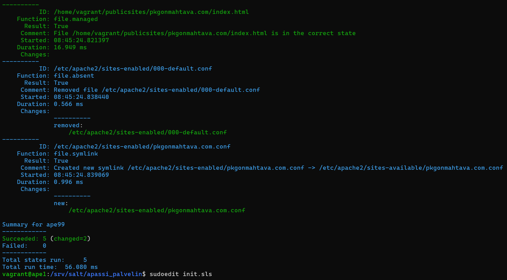Click the "Succeeded: 5" result text
The image size is (507, 280).
[24, 239]
